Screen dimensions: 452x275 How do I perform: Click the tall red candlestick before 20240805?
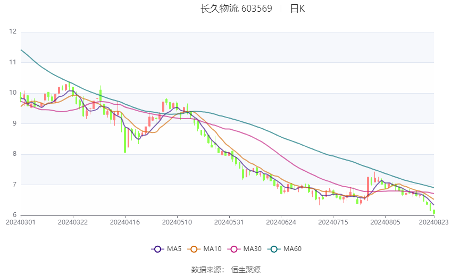pyautogui.click(x=368, y=187)
